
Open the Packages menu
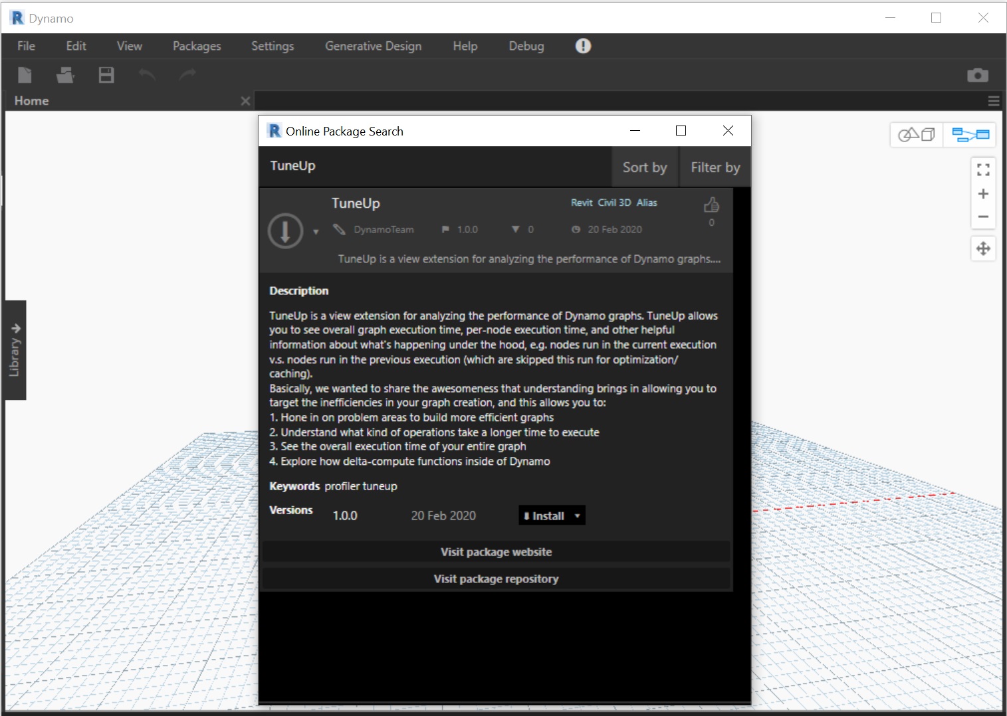coord(197,46)
